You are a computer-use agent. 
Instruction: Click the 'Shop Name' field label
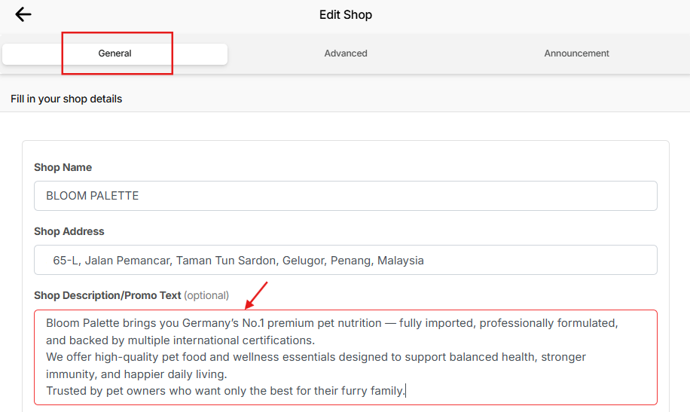point(63,167)
